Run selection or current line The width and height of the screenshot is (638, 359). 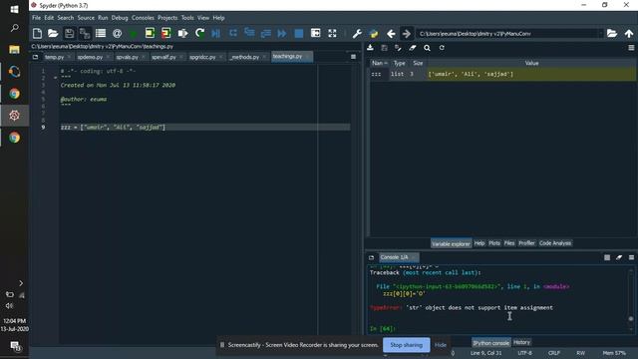pyautogui.click(x=182, y=33)
